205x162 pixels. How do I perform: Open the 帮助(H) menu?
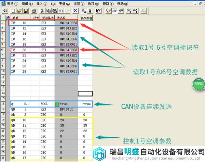[123, 4]
